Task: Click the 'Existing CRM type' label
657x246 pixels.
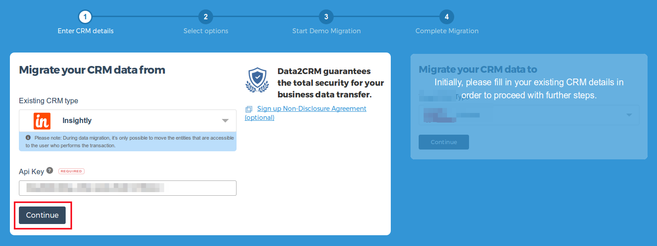Action: (49, 101)
